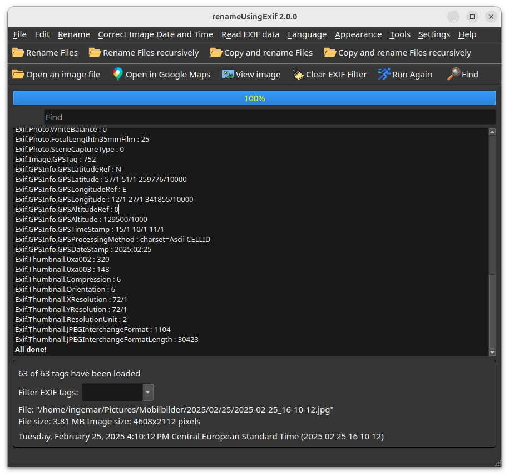Image resolution: width=509 pixels, height=476 pixels.
Task: Click the Exif.Thumbnail.Orientation line
Action: 65,290
